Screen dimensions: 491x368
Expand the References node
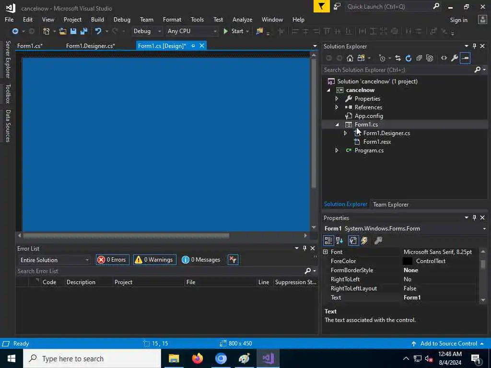(337, 107)
